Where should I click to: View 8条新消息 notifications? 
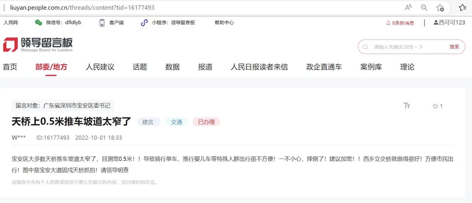(x=403, y=23)
